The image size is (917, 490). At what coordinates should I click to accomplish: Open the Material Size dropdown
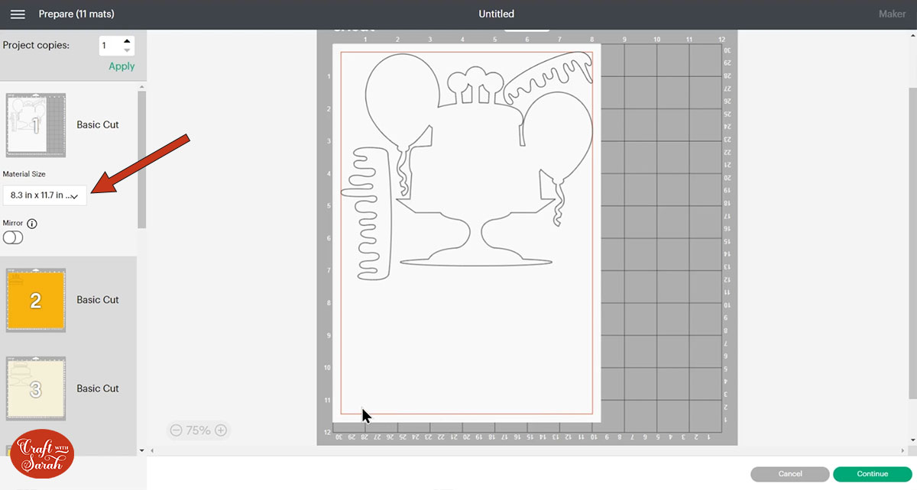[45, 195]
